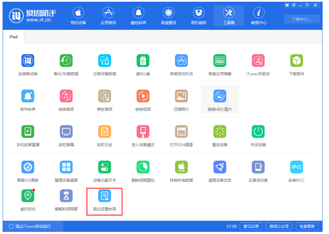Click the V7.96 version label

232,226
